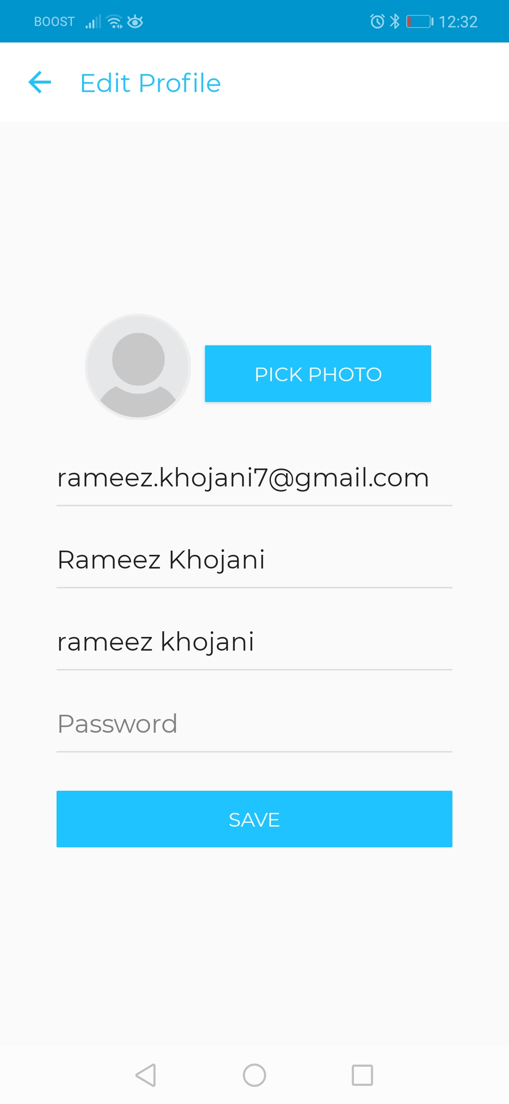
Task: Go back using the header arrow
Action: [x=40, y=83]
